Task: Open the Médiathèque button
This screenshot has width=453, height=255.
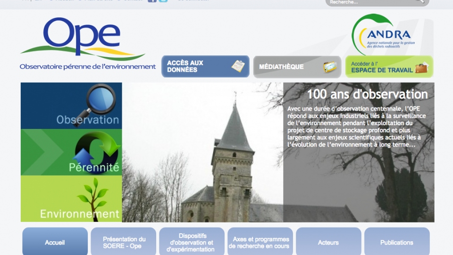Action: (x=297, y=67)
